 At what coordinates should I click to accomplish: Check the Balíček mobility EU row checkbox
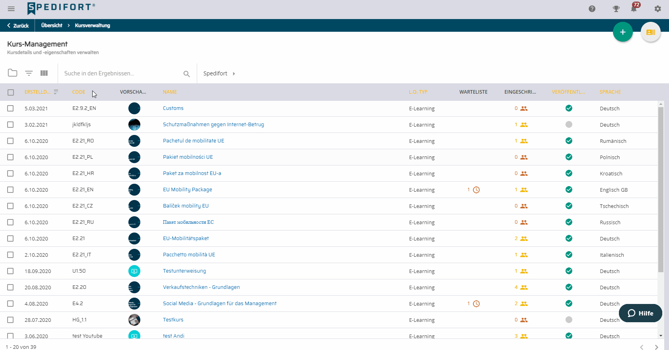click(10, 206)
